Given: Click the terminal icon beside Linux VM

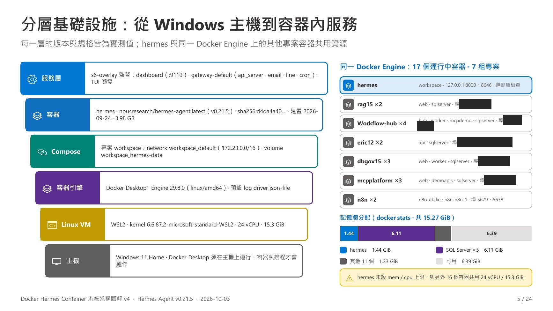Looking at the screenshot, I should tap(52, 225).
